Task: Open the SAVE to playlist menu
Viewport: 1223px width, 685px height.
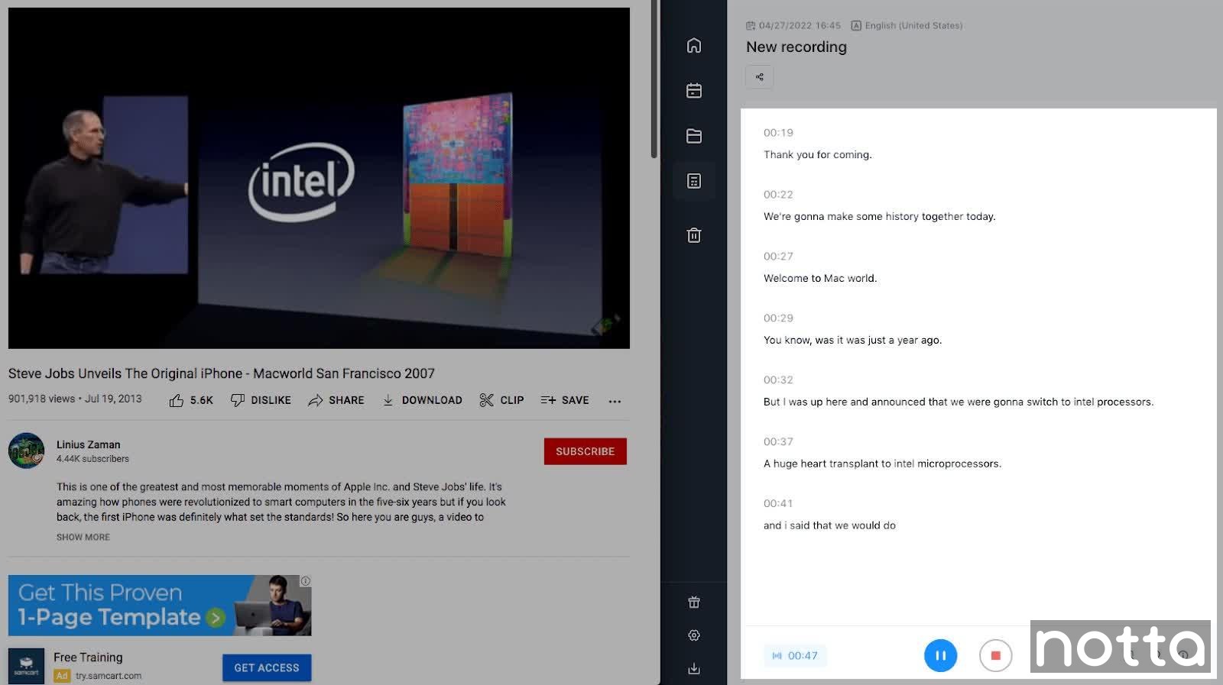Action: click(x=565, y=400)
